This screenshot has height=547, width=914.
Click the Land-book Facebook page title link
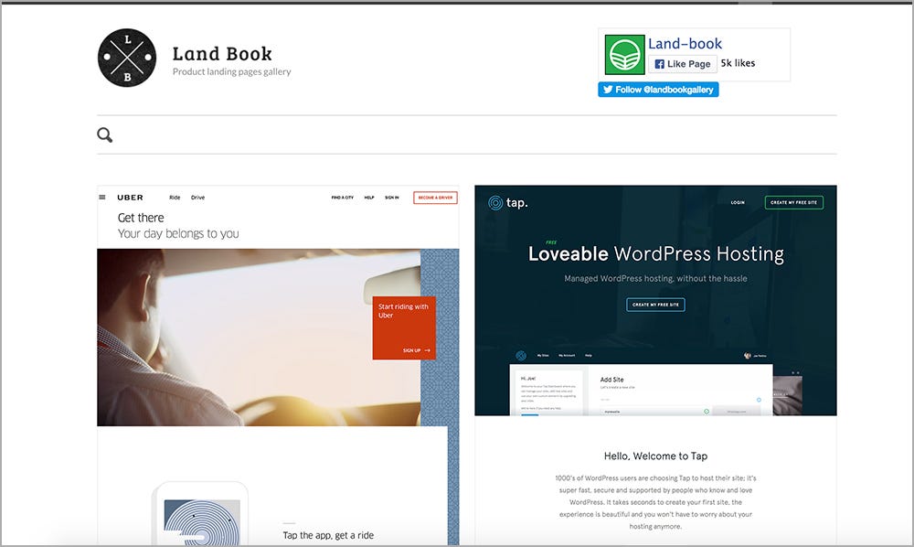click(x=685, y=44)
